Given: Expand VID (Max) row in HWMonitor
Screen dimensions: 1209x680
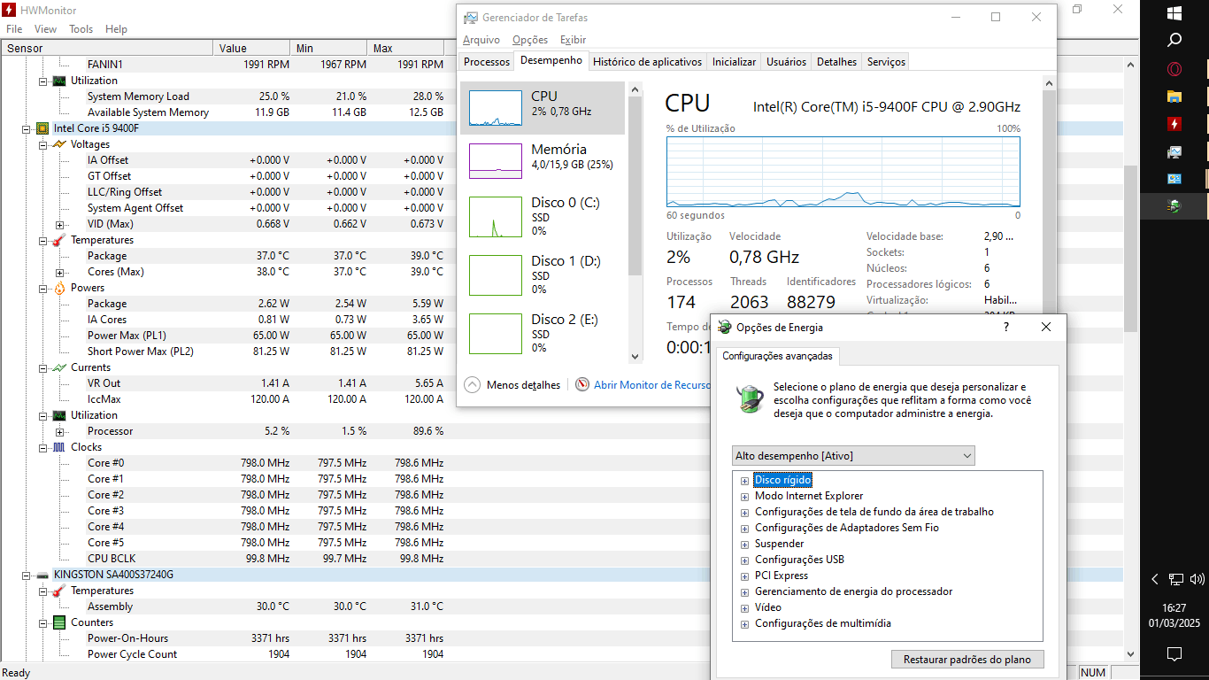Looking at the screenshot, I should coord(60,225).
